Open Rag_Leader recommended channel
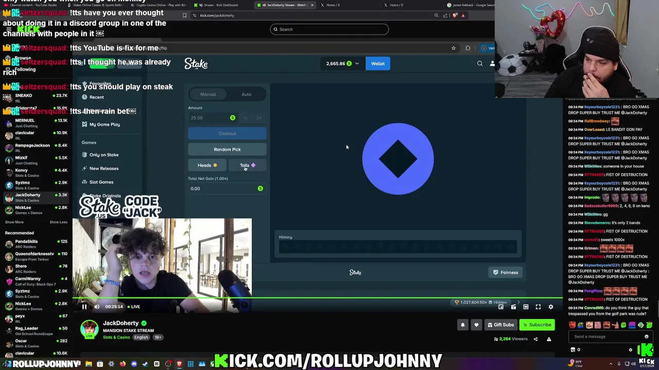The height and width of the screenshot is (370, 659). click(36, 331)
